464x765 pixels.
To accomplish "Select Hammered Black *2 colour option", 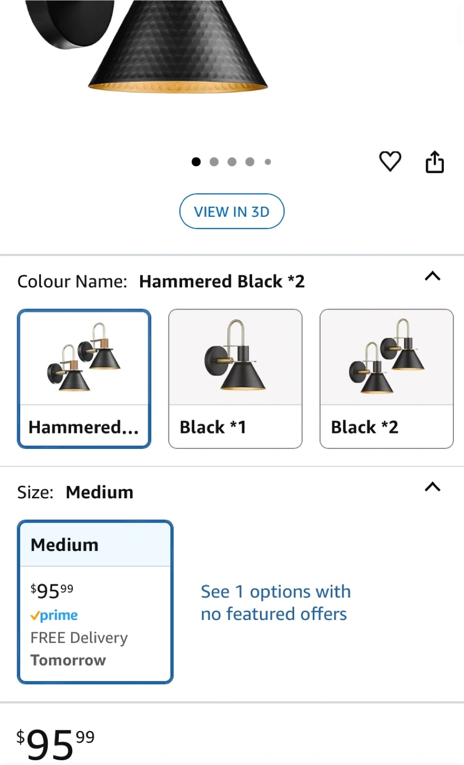I will pyautogui.click(x=84, y=379).
